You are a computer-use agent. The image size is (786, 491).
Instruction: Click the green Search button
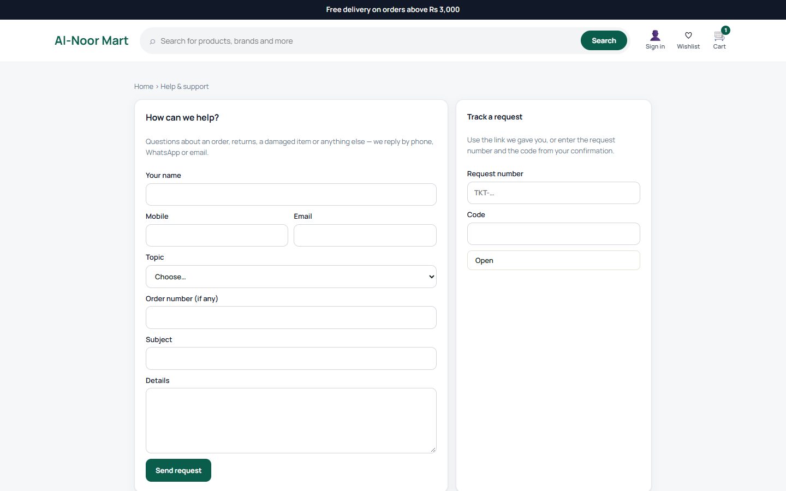(604, 40)
